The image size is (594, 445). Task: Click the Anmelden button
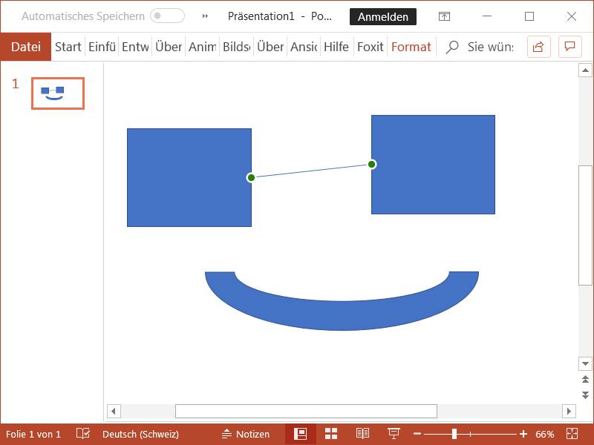(383, 16)
